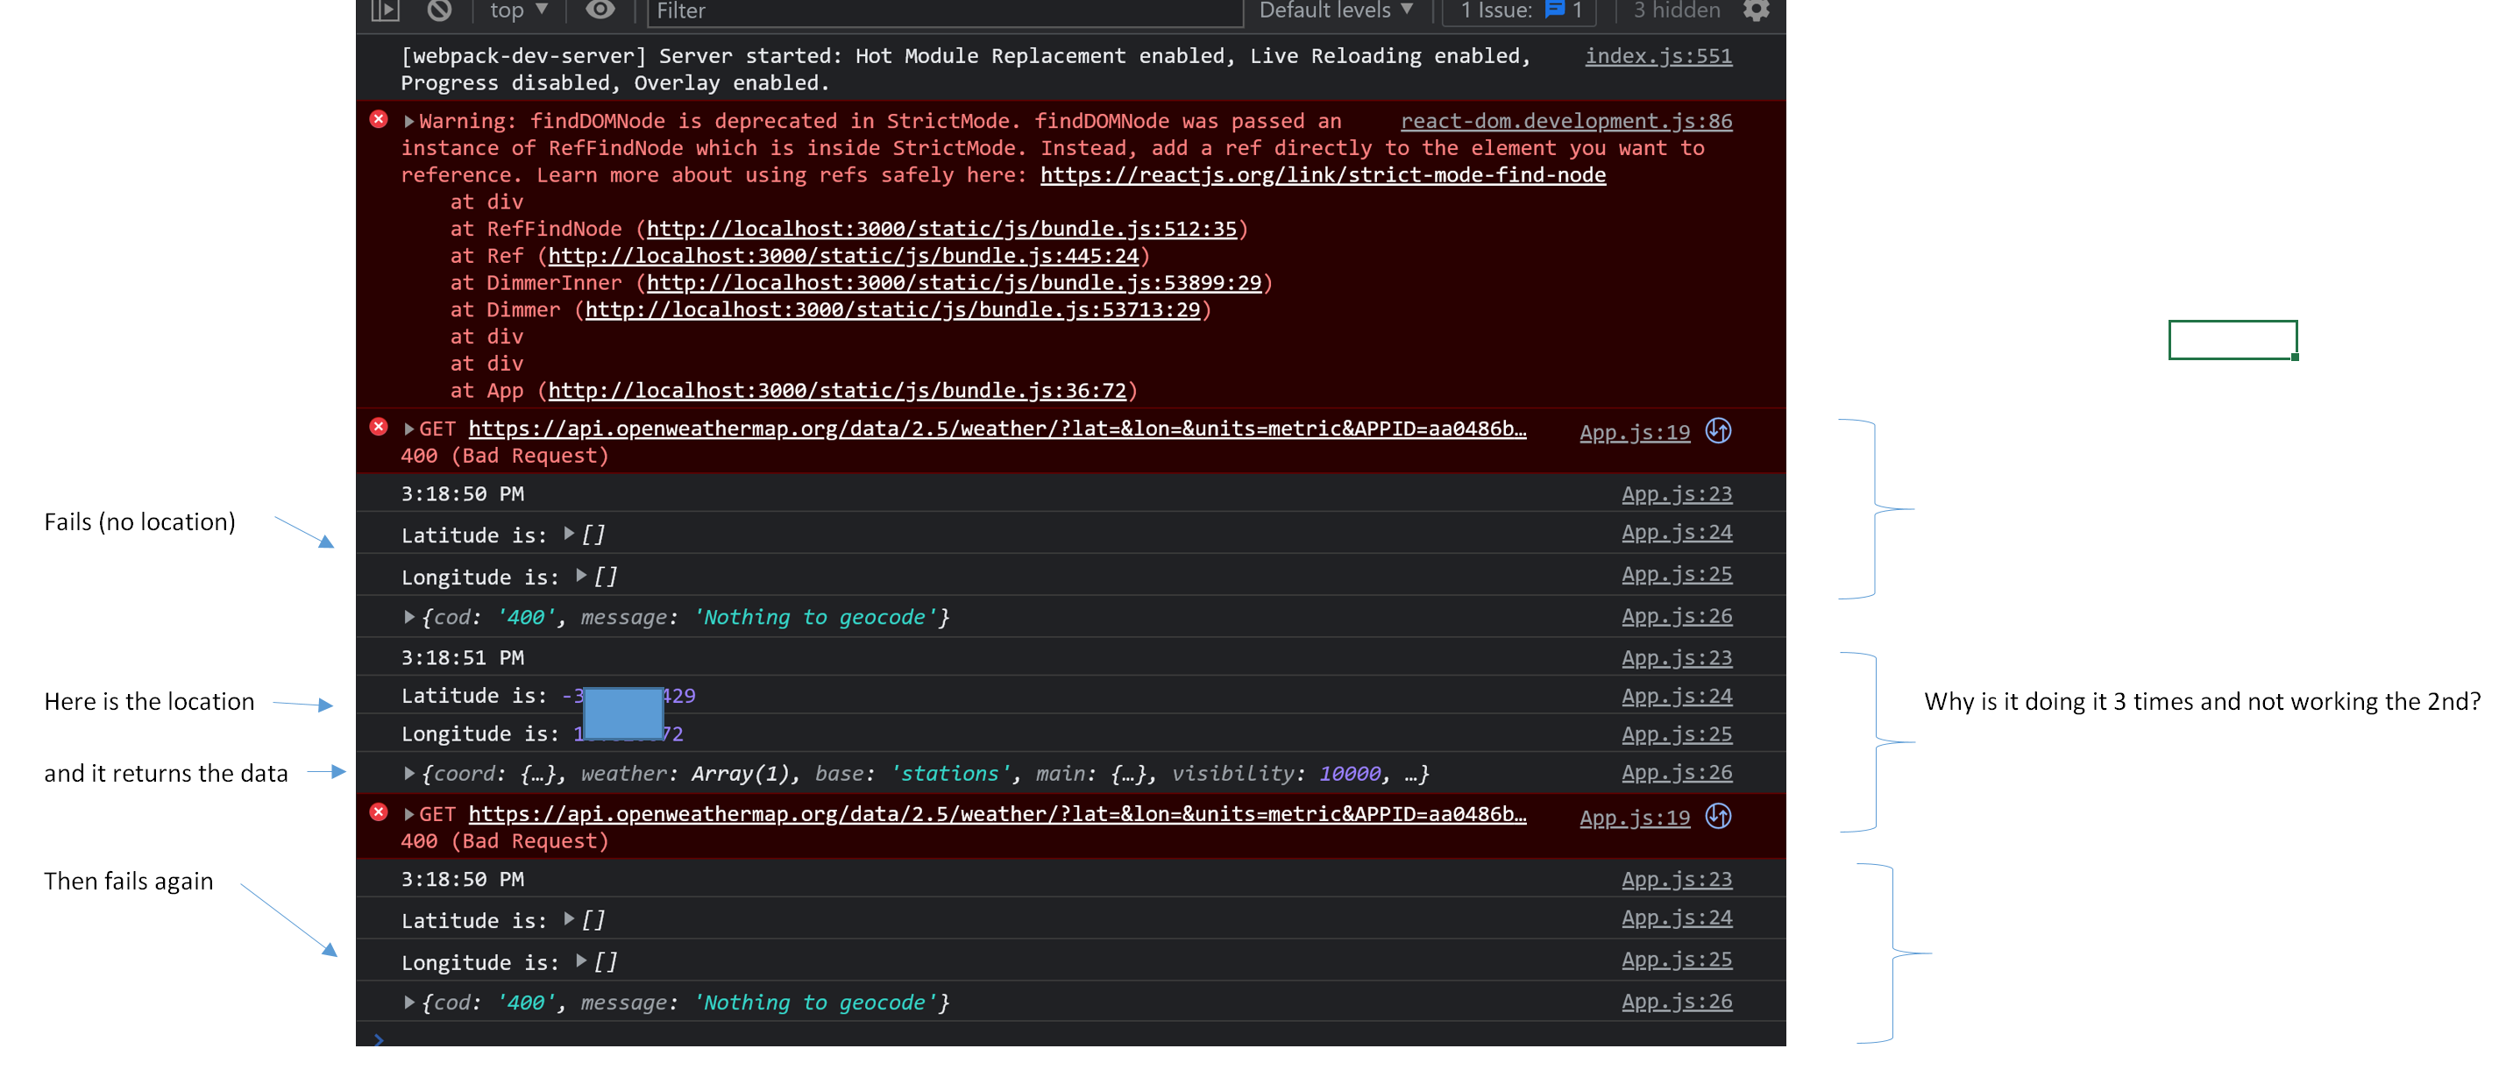Viewport: 2513px width, 1084px height.
Task: Expand the findDOMNode warning message
Action: [409, 122]
